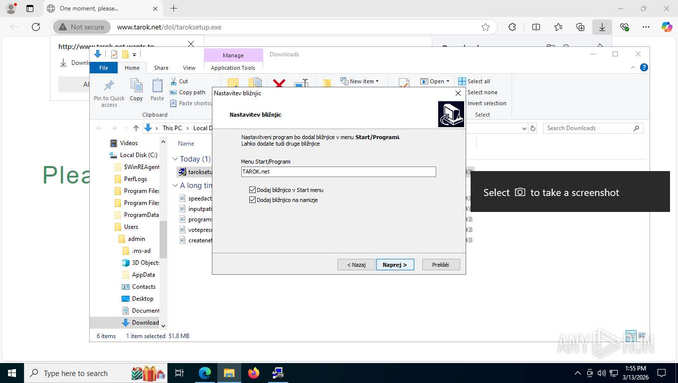Screen dimensions: 678x383
Task: Click Explorer Help question mark icon
Action: [x=644, y=68]
